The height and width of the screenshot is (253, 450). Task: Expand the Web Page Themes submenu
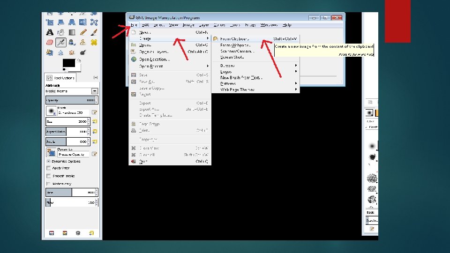pos(255,89)
